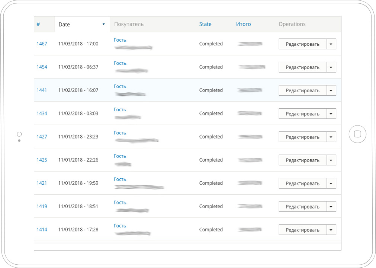376x268 pixels.
Task: Click the Completed state of order 1421
Action: tap(211, 183)
